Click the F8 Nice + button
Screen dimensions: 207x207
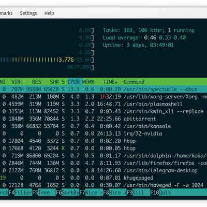(115, 193)
